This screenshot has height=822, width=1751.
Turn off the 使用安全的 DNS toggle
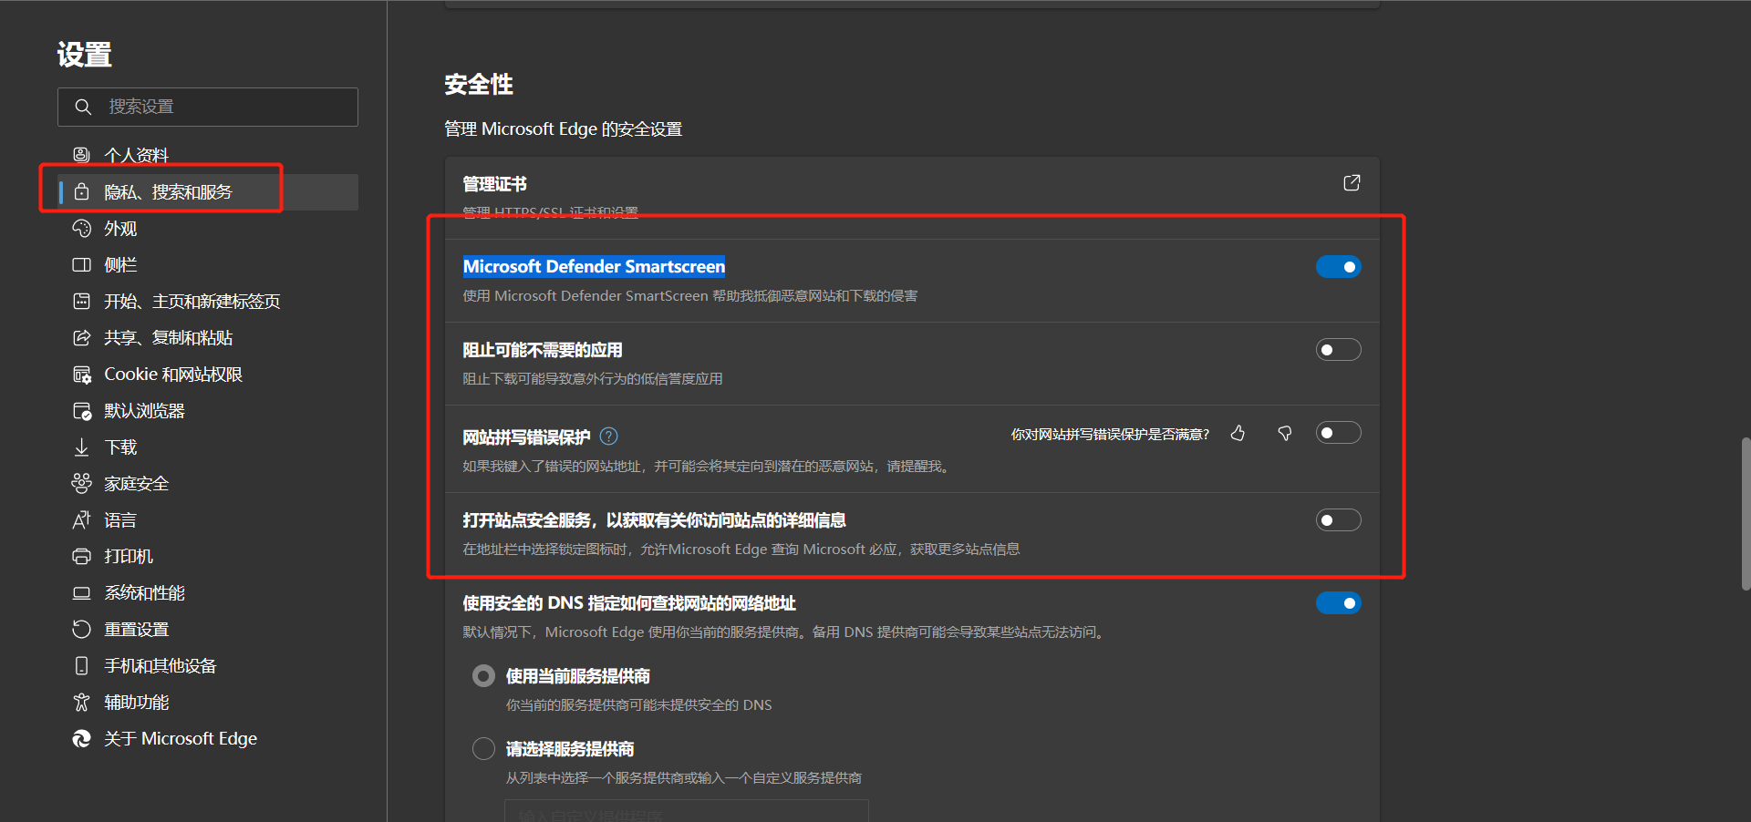tap(1338, 603)
